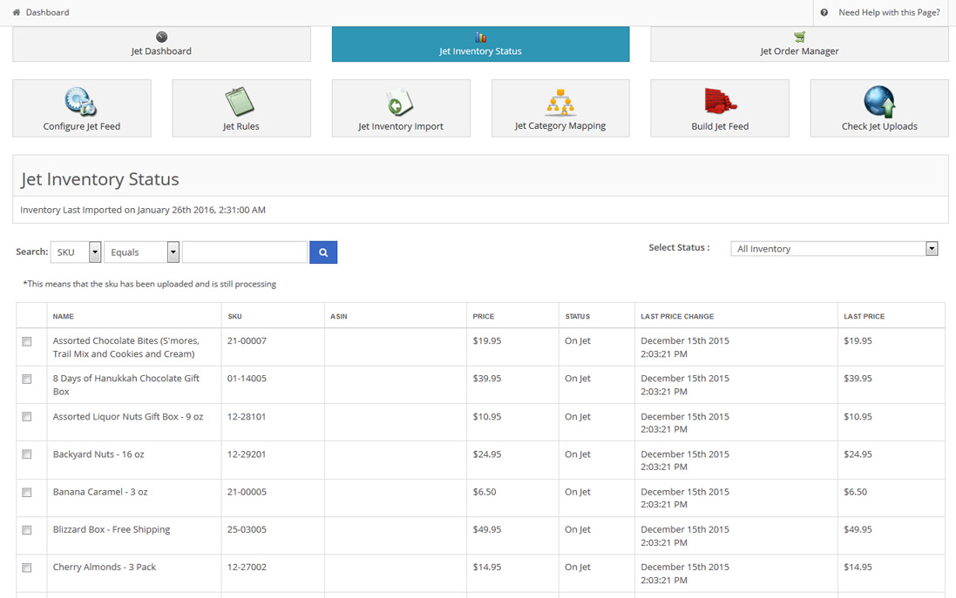Click the Jet Rules clipboard icon
Viewport: 956px width, 598px height.
click(241, 101)
